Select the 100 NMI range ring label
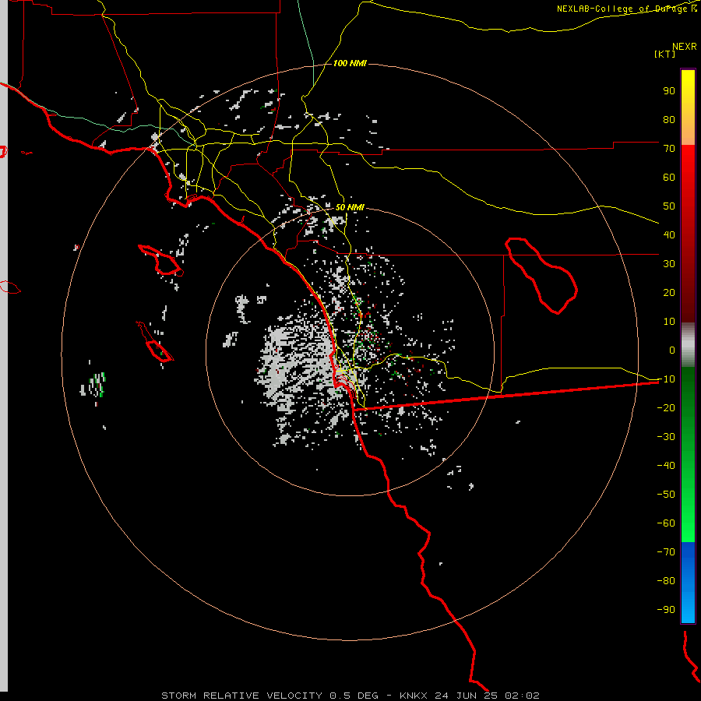Image resolution: width=701 pixels, height=701 pixels. [350, 63]
